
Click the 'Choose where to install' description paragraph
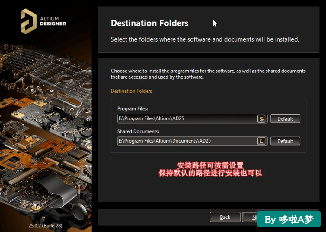208,74
